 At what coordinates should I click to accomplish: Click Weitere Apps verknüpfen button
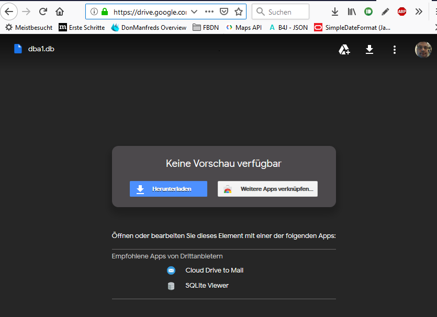tap(267, 189)
